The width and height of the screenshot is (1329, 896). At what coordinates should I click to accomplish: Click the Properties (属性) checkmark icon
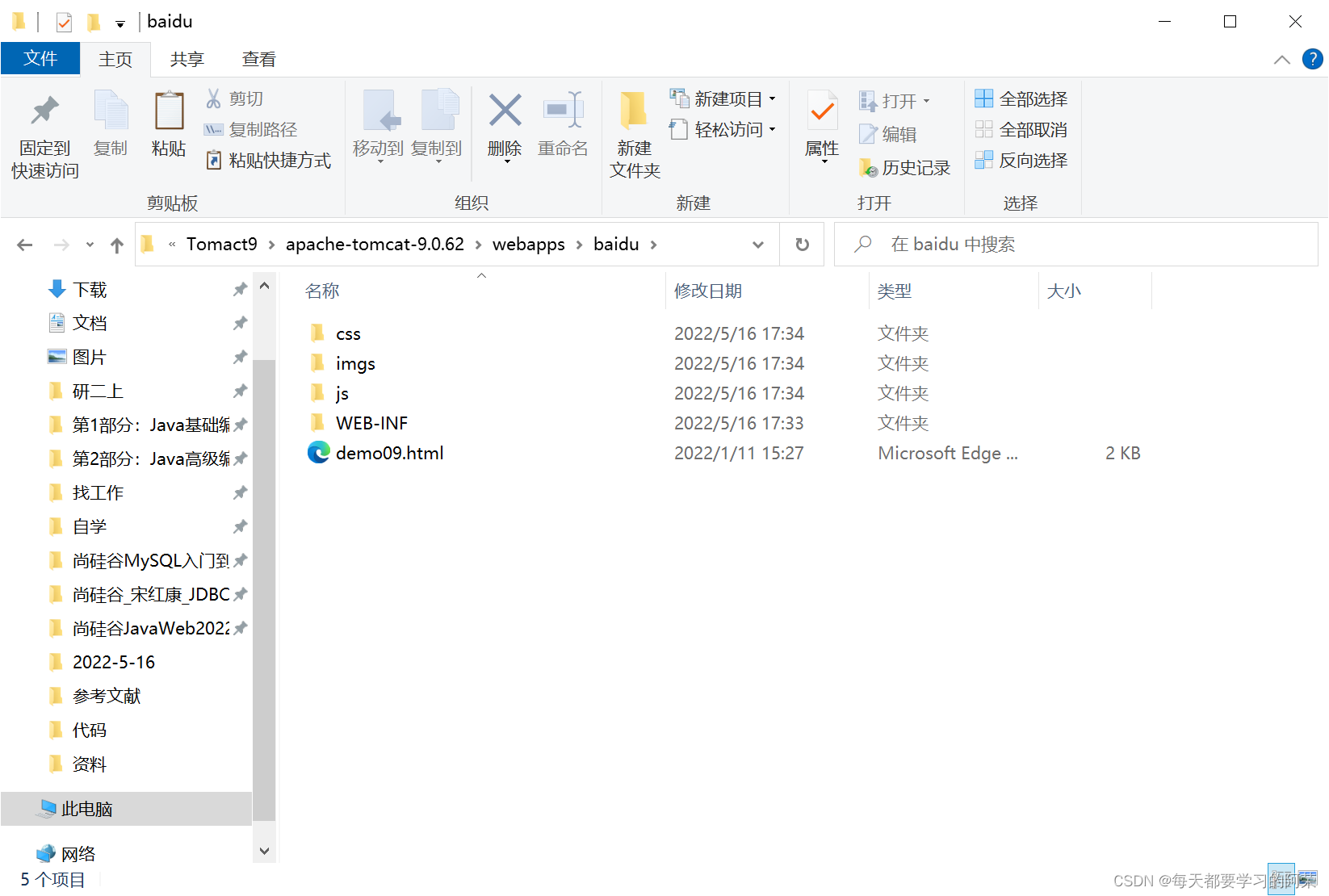[x=822, y=111]
